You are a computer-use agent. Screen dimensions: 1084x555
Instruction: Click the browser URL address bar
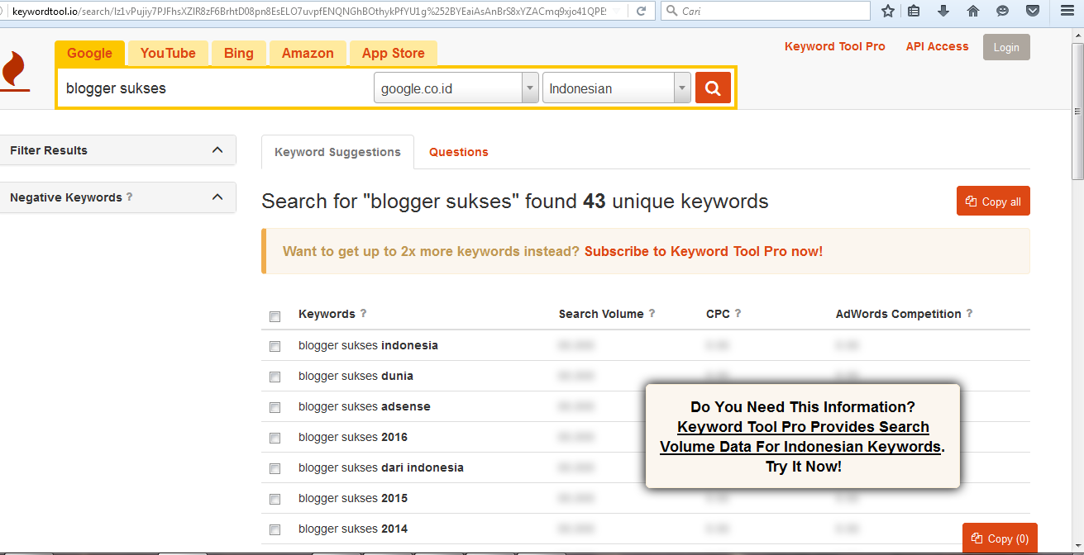309,12
